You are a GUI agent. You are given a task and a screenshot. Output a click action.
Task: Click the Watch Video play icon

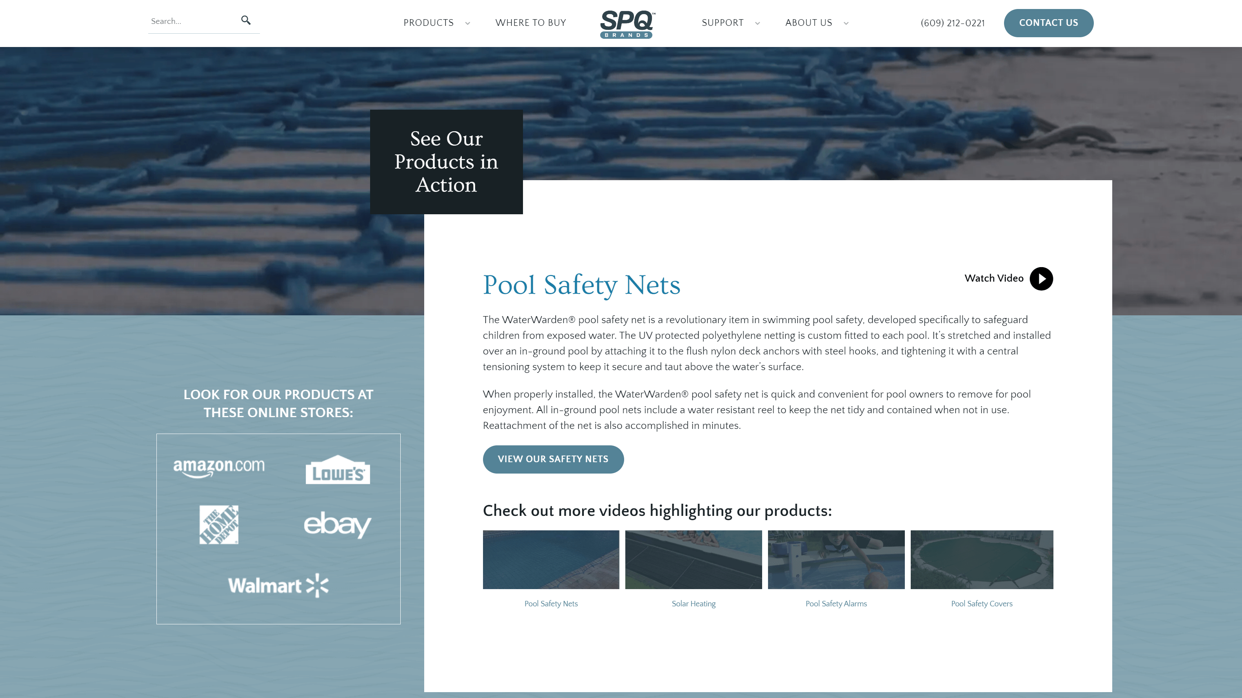(1041, 278)
